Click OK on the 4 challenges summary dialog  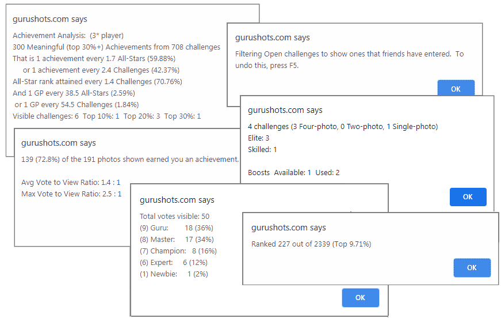(468, 197)
